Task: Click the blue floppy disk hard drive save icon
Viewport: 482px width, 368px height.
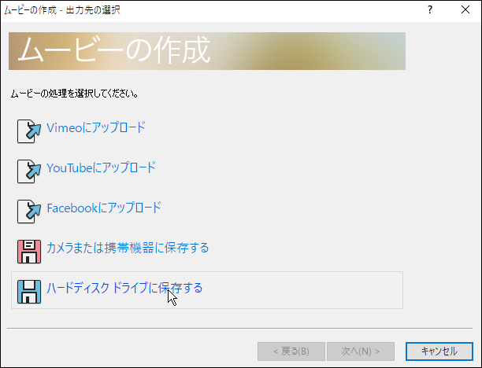Action: coord(29,292)
